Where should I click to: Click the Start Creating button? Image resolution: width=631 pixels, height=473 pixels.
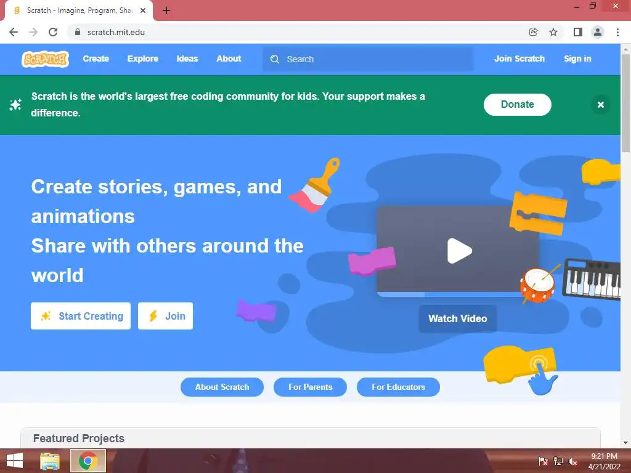point(81,316)
